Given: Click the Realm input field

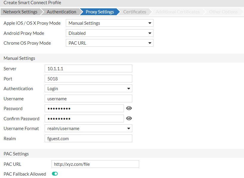Looking at the screenshot, I should [88, 138].
